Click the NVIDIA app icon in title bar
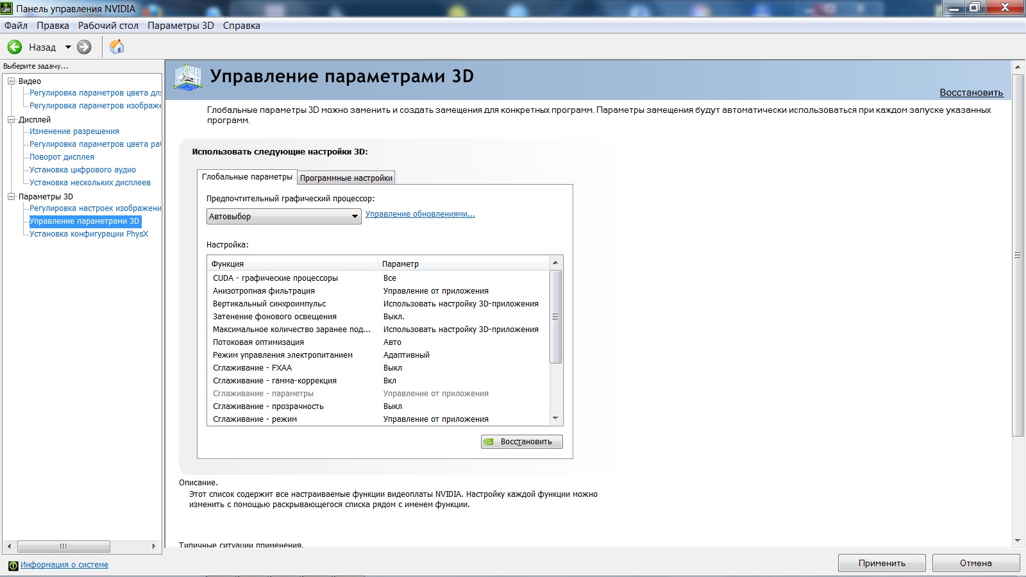Screen dimensions: 1026x577 7,8
